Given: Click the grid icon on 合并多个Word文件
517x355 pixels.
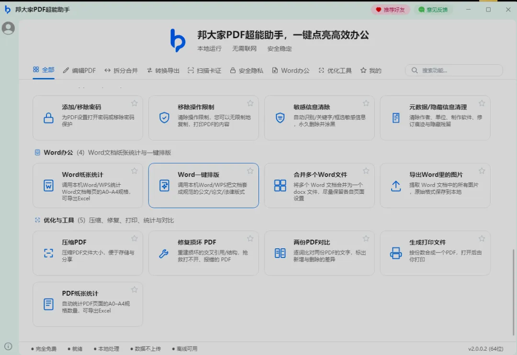Looking at the screenshot, I should pyautogui.click(x=280, y=185).
